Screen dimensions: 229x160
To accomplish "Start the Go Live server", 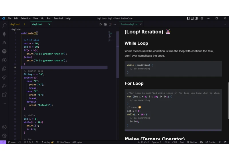I will pyautogui.click(x=192, y=142).
